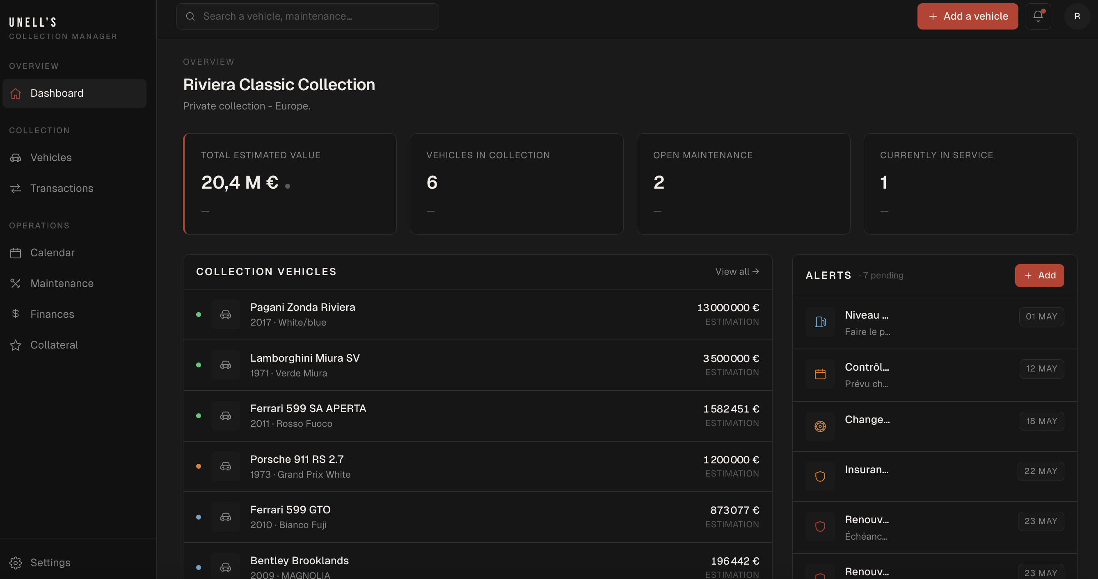This screenshot has height=579, width=1098.
Task: Click shield icon on Insuran alert
Action: coord(820,476)
